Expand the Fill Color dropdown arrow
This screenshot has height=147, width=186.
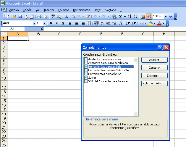click(155, 23)
